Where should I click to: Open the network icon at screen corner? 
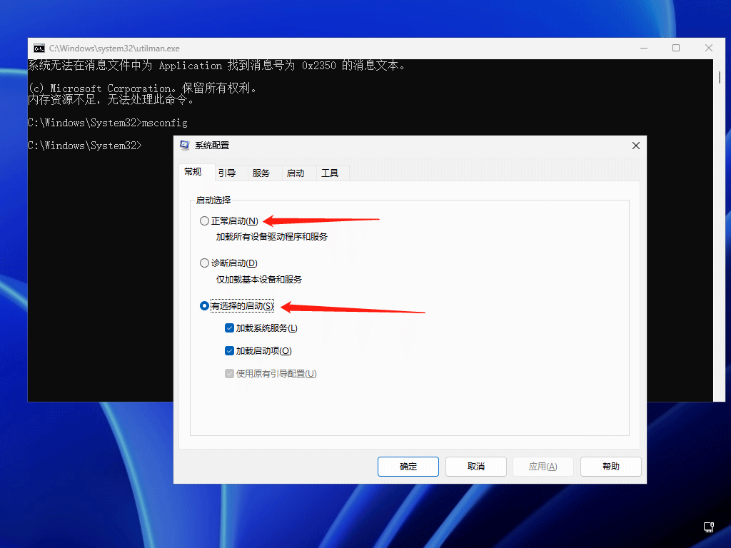[x=708, y=527]
